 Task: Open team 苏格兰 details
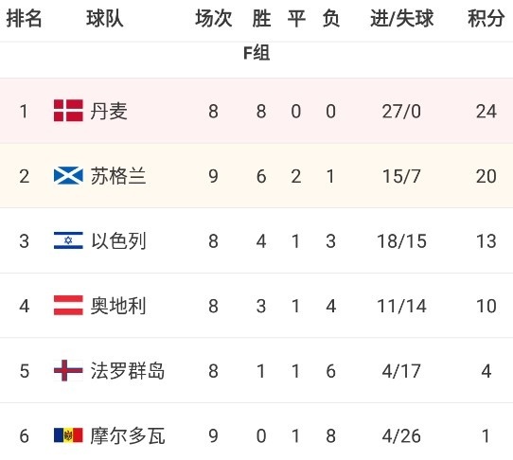click(x=118, y=176)
